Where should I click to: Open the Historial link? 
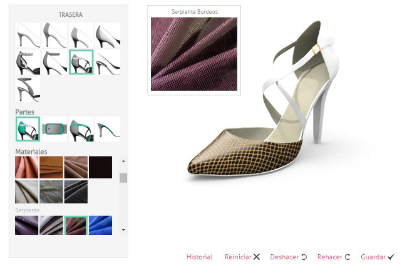(x=199, y=257)
